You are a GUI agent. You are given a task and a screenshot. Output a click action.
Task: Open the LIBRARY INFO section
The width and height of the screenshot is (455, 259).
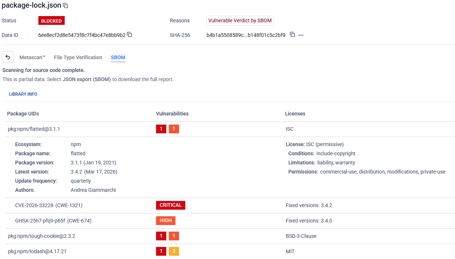click(x=23, y=94)
